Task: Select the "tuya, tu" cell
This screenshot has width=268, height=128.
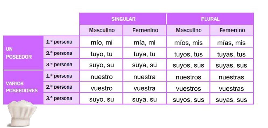Action: coord(144,54)
